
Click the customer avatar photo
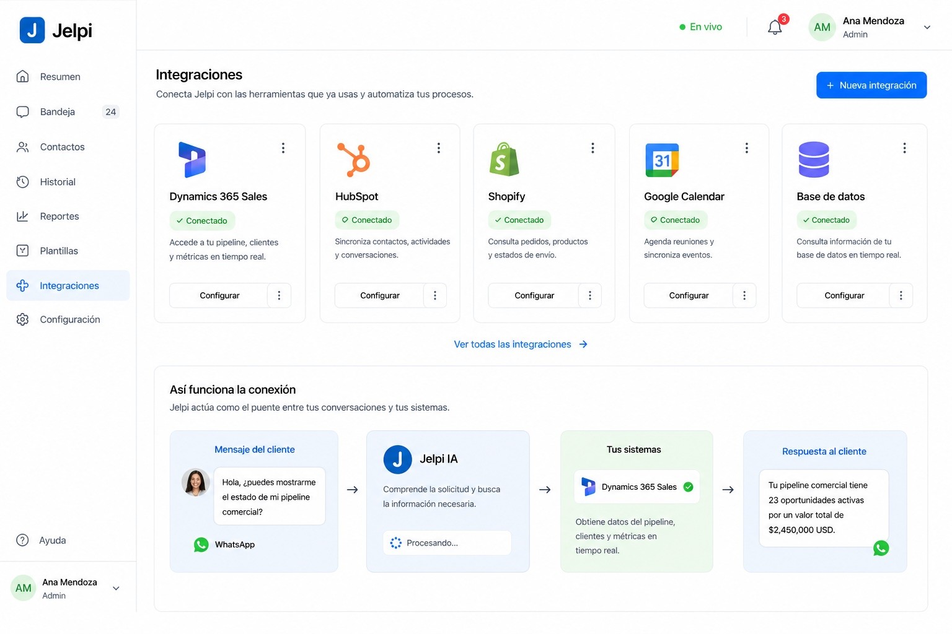coord(196,482)
